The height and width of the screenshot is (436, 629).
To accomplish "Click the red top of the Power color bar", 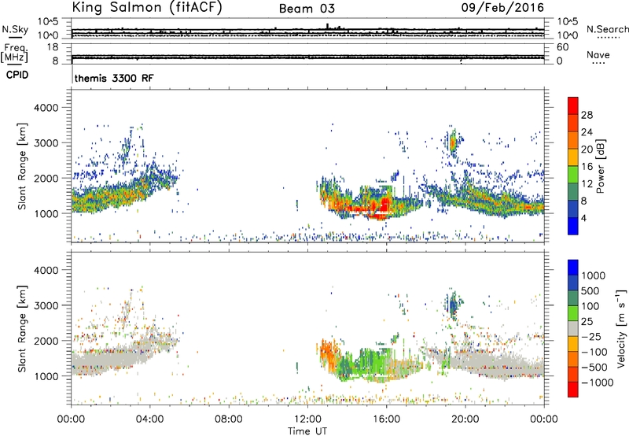I will pos(573,105).
